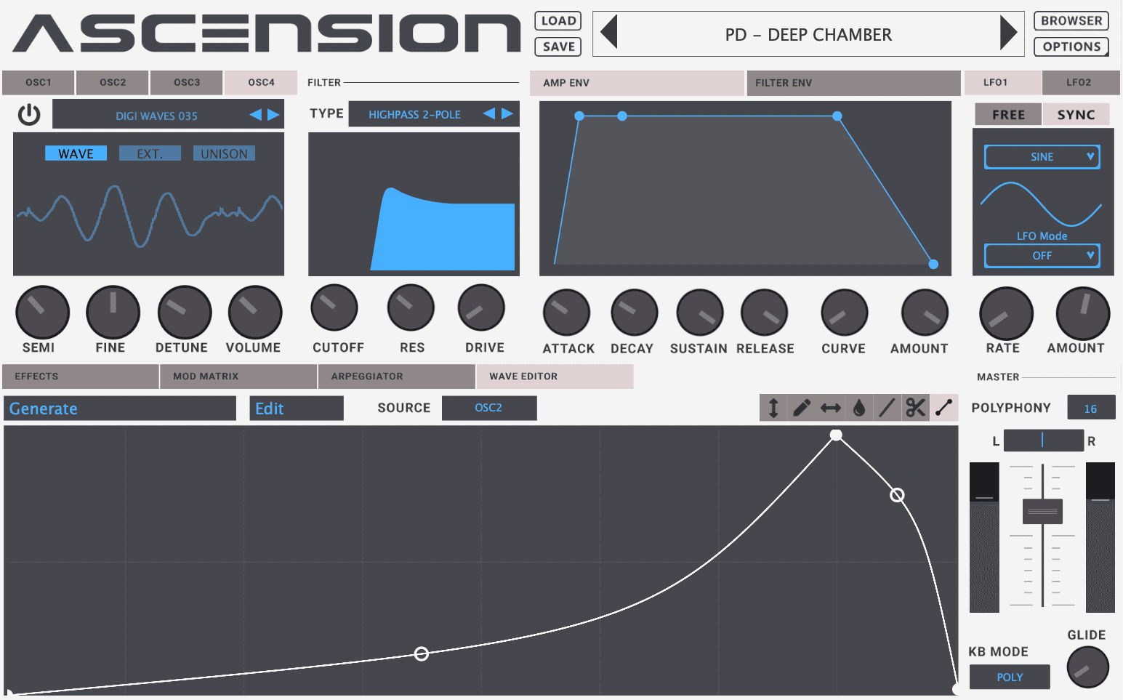Select the straight line tool
Viewport: 1123px width, 700px height.
coord(887,408)
